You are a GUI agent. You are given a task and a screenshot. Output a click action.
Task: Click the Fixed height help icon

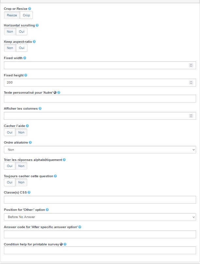pos(26,75)
